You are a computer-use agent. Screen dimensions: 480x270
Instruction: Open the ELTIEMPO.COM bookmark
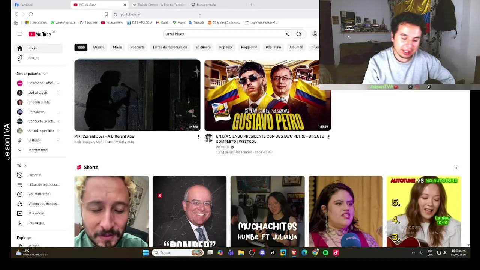[x=139, y=22]
